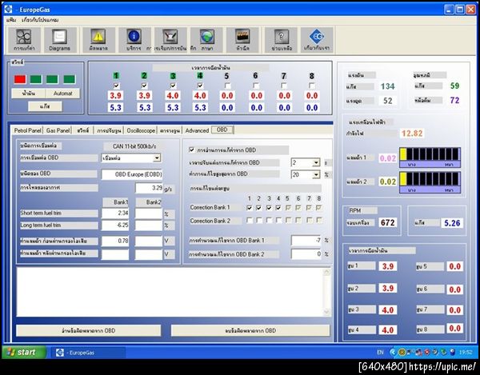Viewport: 480px width, 375px height.
Task: Open the globe language toolbar icon
Action: (x=206, y=40)
